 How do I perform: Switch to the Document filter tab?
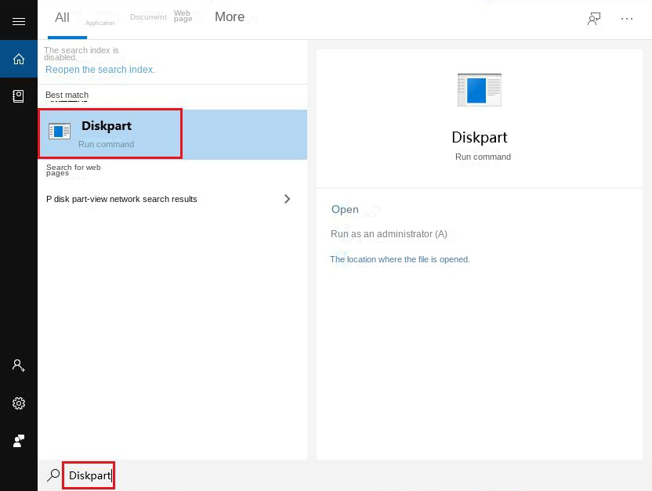(148, 16)
